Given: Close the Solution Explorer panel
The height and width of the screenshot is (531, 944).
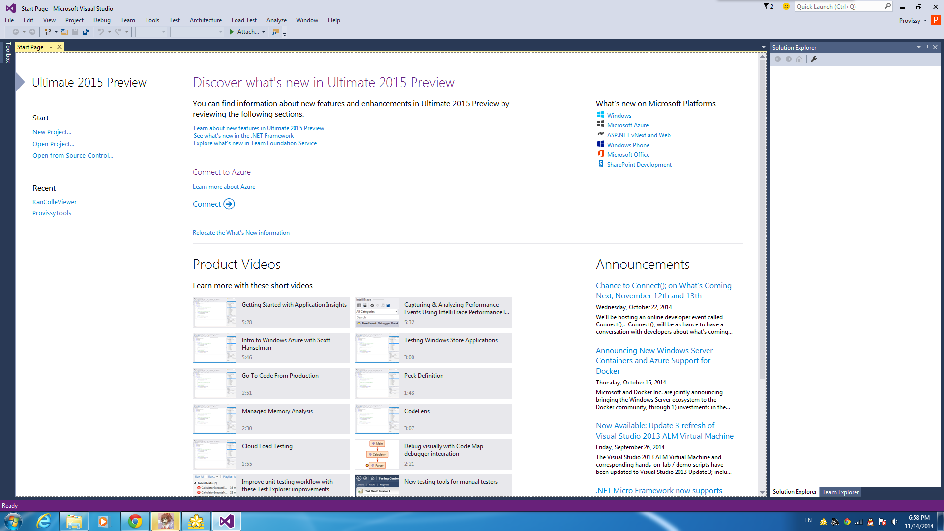Looking at the screenshot, I should coord(935,47).
